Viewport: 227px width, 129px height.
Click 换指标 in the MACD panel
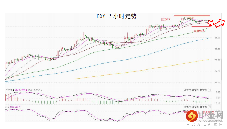[x=203, y=90]
